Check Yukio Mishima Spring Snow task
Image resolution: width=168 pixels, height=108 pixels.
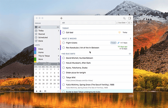[64, 85]
